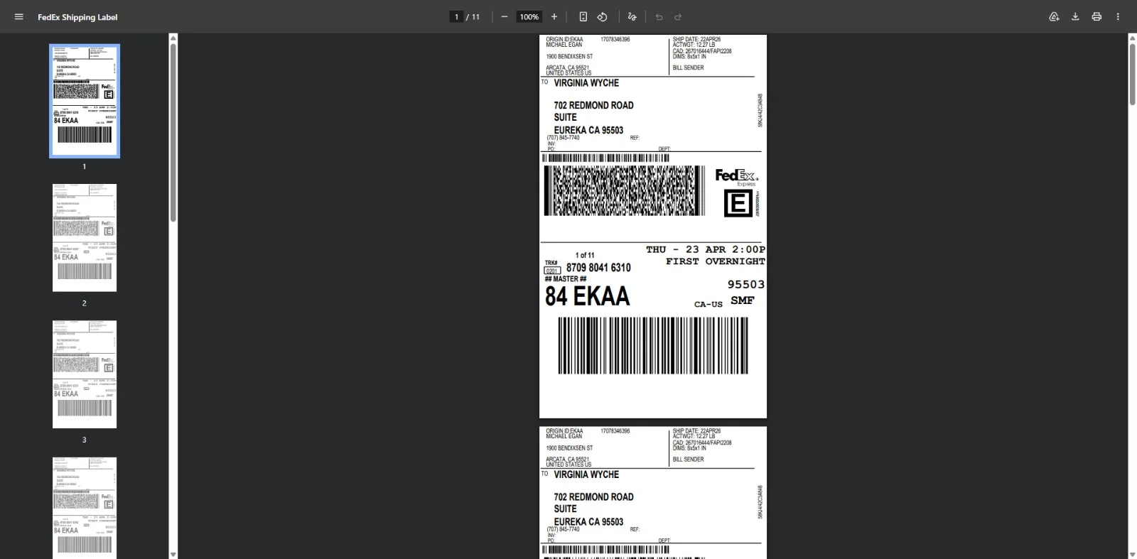This screenshot has width=1137, height=559.
Task: Zoom in with the plus button
Action: [x=554, y=17]
